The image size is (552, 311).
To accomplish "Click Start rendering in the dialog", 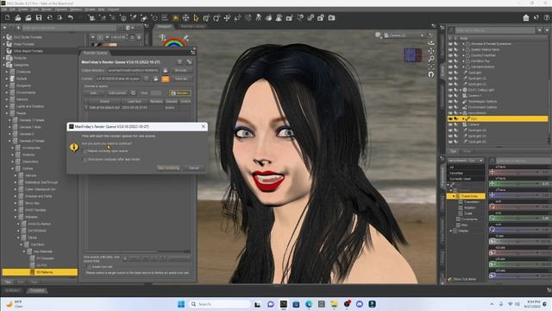I will (x=168, y=168).
